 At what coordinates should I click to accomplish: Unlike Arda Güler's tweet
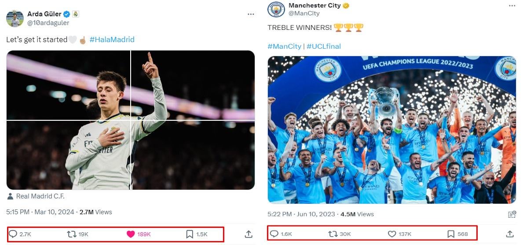pyautogui.click(x=131, y=234)
